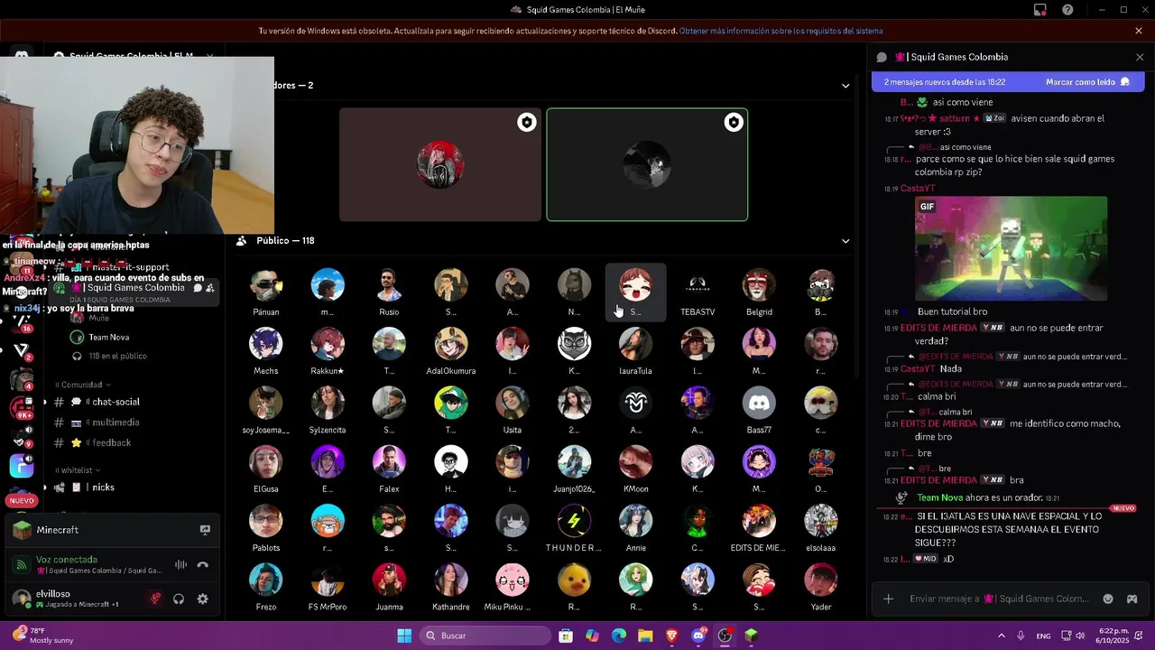Click the Voz conectada signal icon
Image resolution: width=1155 pixels, height=650 pixels.
[22, 565]
